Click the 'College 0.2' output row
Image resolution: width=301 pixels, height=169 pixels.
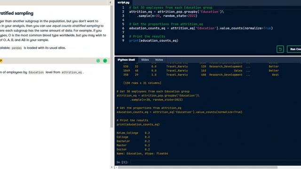pos(133,137)
